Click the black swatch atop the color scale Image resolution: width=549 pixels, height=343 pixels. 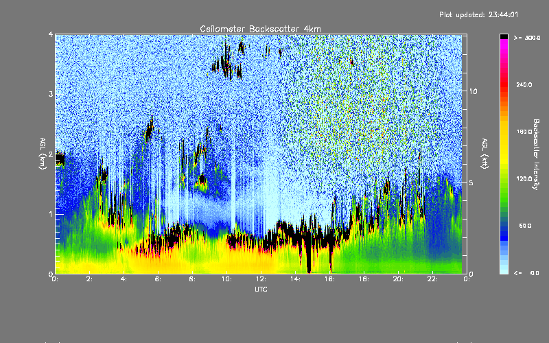[x=504, y=36]
